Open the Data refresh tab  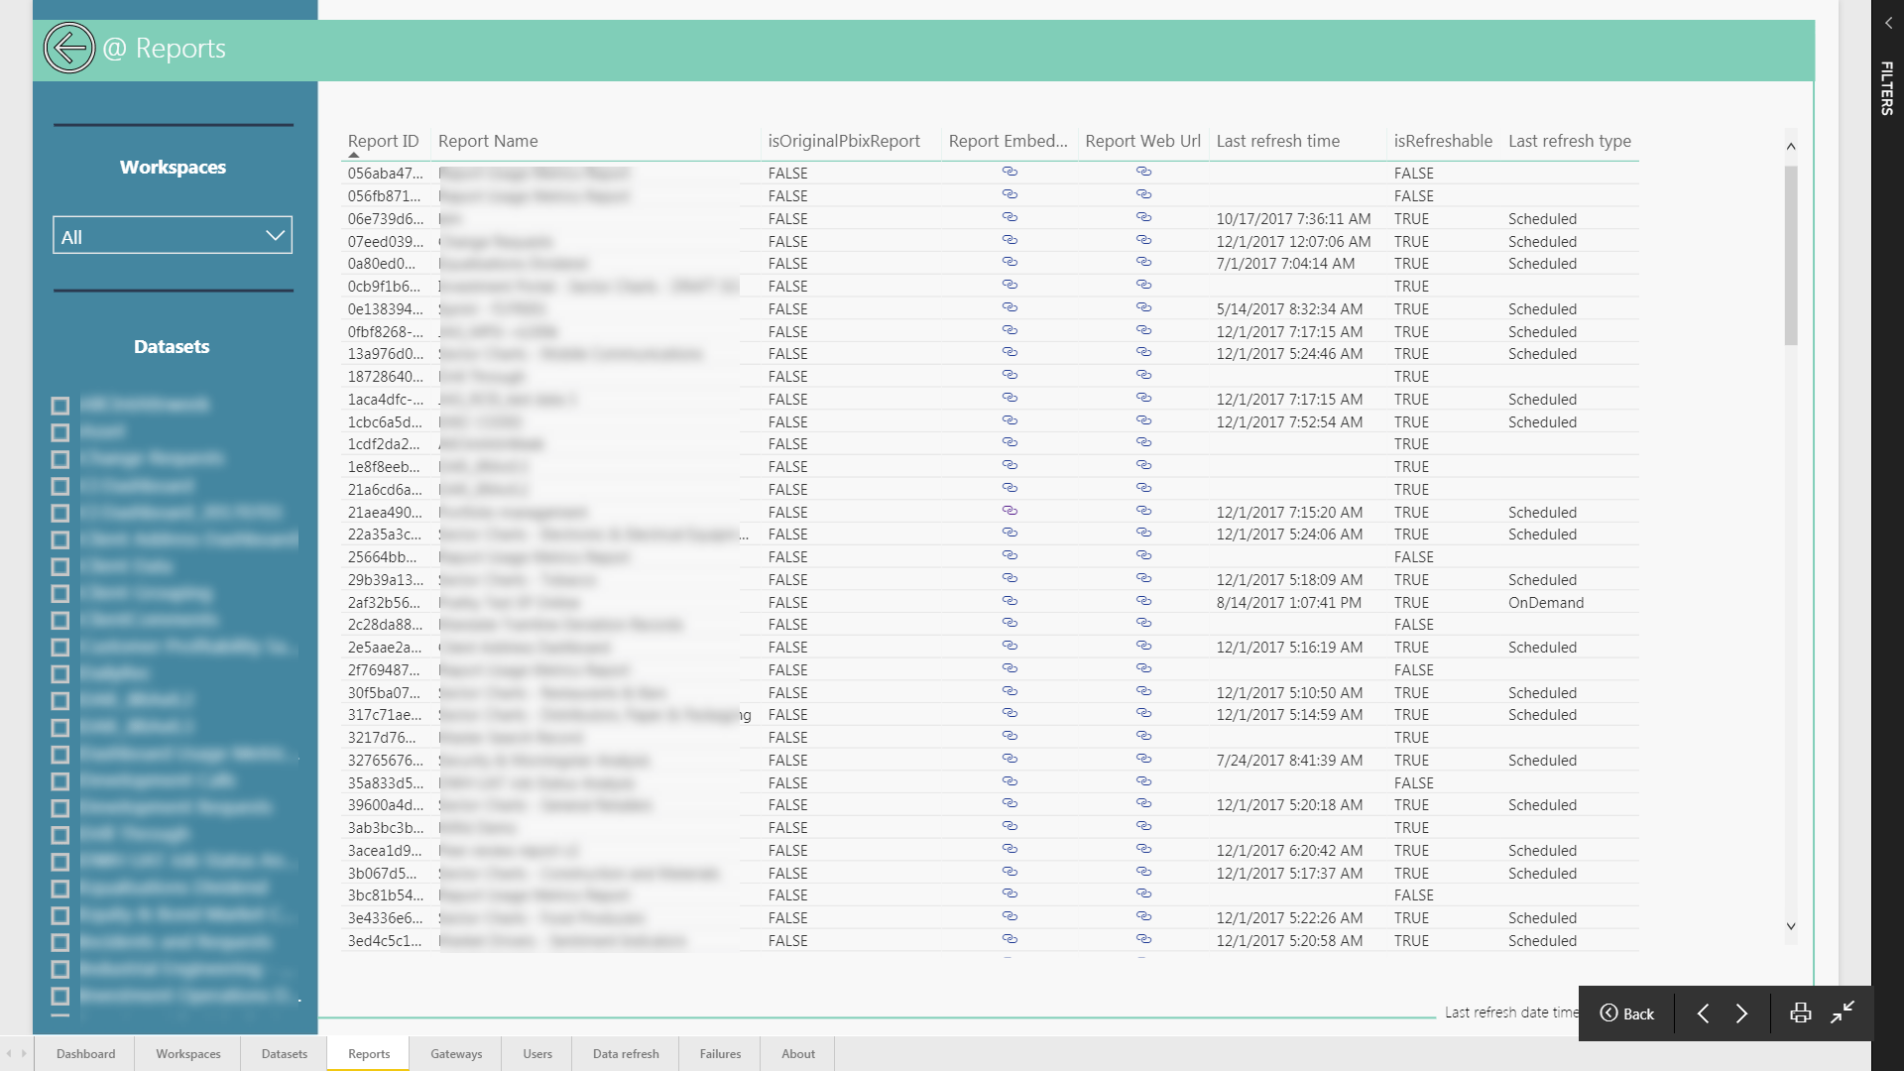pos(626,1053)
